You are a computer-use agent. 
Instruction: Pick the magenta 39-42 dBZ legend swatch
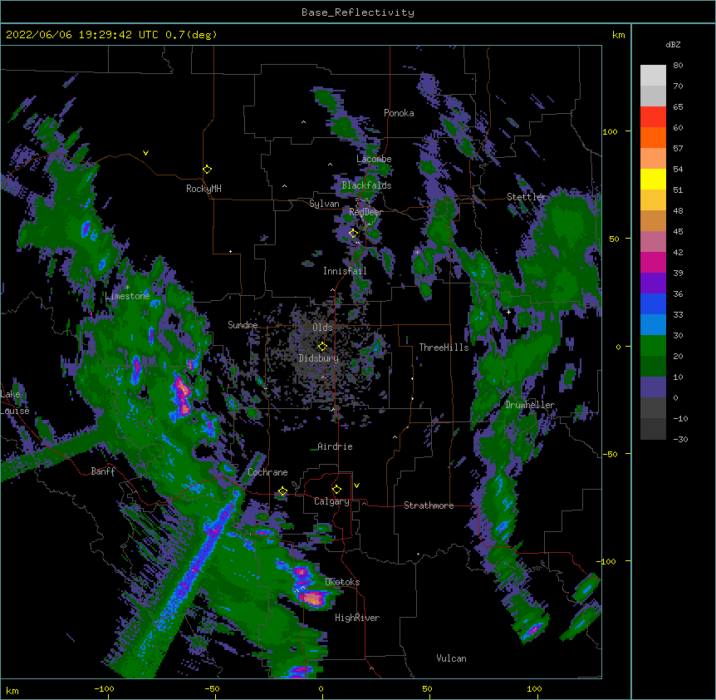(x=653, y=262)
